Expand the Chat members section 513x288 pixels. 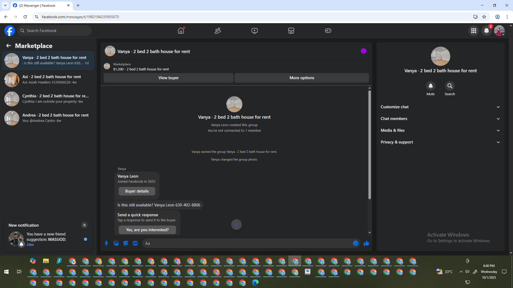click(x=440, y=119)
